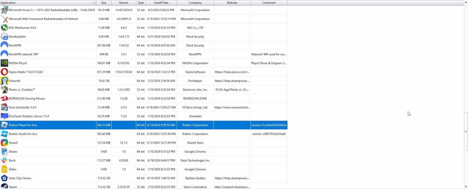Click '4.39.88' version cell

pos(124,160)
